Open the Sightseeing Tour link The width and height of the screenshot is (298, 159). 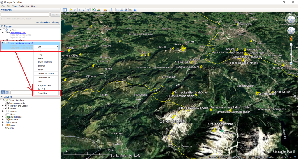(18, 32)
